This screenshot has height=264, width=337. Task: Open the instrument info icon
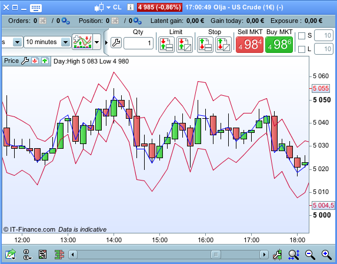click(x=130, y=7)
